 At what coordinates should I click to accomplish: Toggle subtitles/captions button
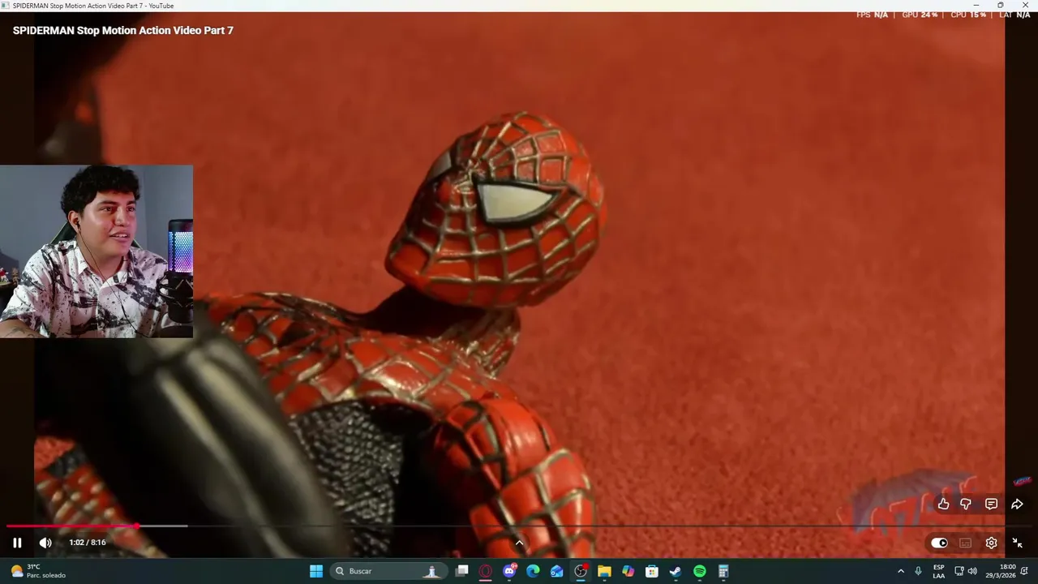coord(965,543)
